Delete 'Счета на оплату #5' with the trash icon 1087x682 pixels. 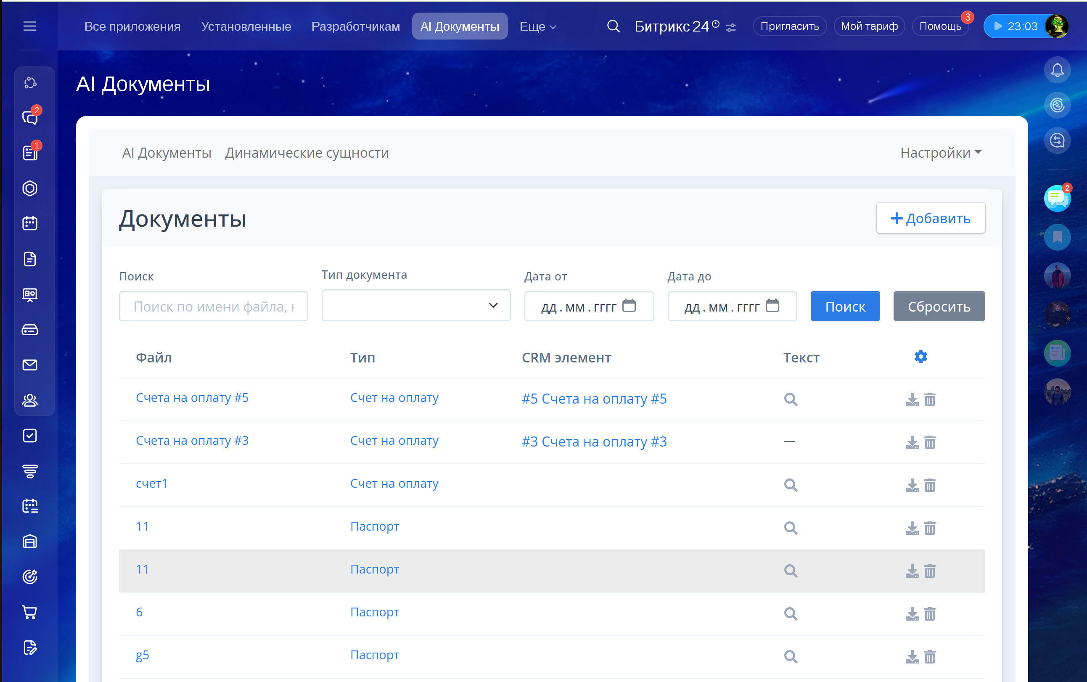coord(930,399)
